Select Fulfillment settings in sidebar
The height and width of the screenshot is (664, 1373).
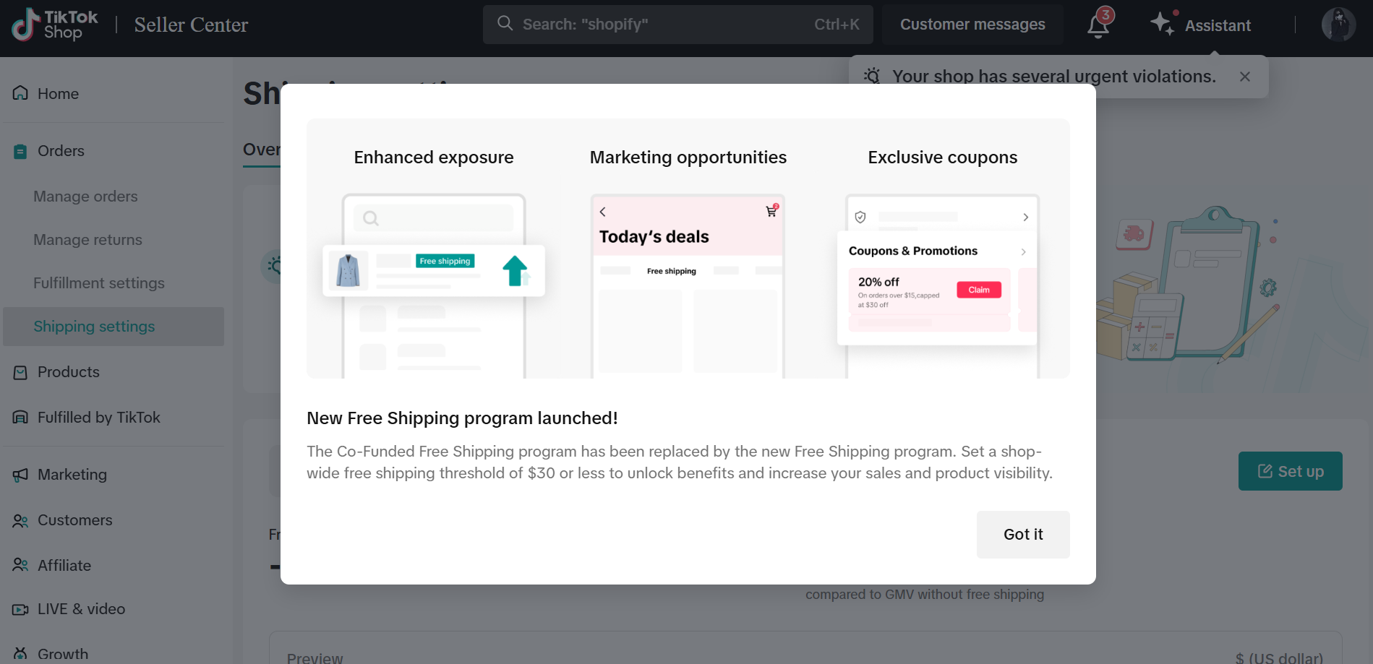pyautogui.click(x=99, y=283)
